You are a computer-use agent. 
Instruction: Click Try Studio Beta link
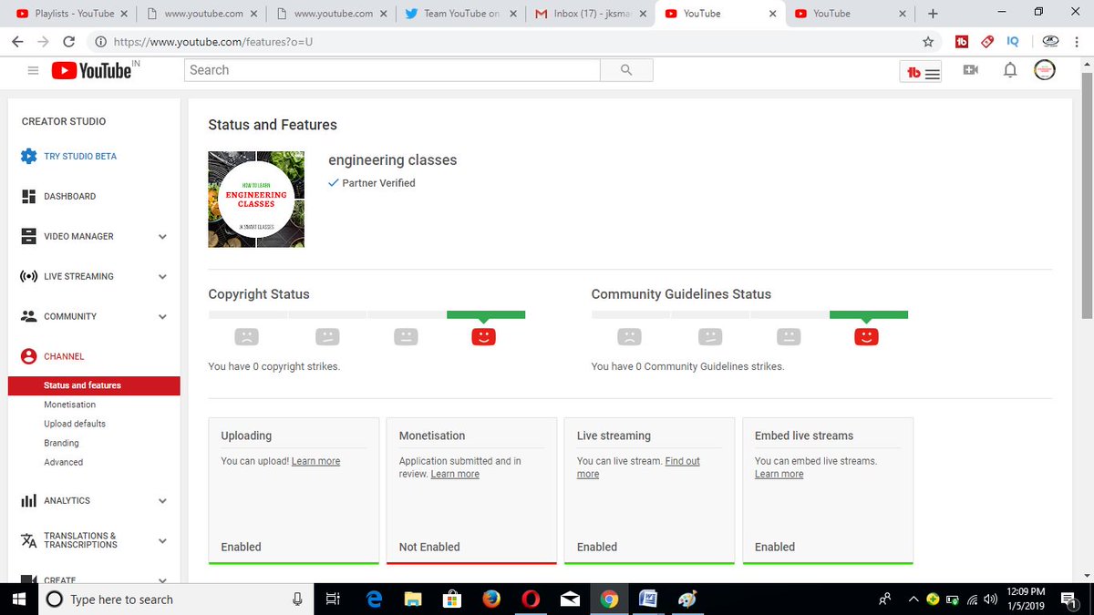pyautogui.click(x=80, y=156)
